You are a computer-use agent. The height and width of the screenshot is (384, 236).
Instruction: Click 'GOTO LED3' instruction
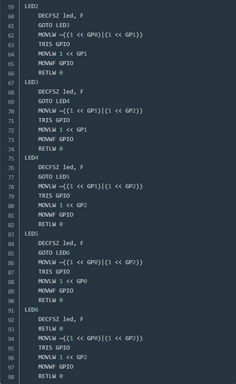(54, 25)
